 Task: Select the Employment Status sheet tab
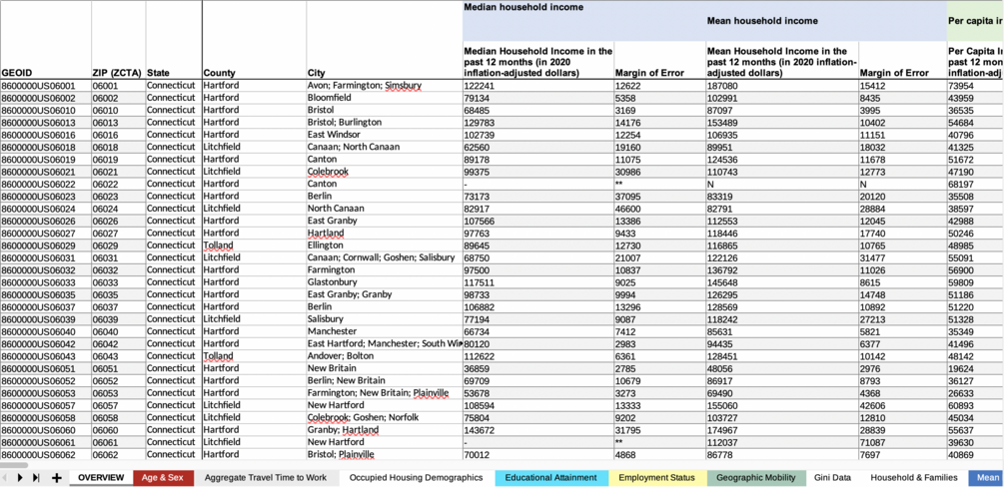pyautogui.click(x=657, y=477)
